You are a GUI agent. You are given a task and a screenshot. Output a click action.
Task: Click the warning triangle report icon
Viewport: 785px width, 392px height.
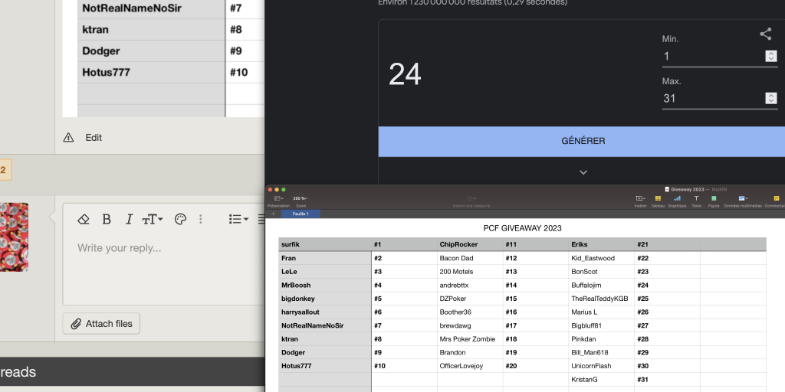[68, 138]
